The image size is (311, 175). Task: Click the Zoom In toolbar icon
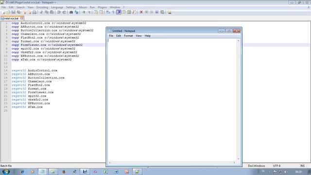(x=84, y=12)
